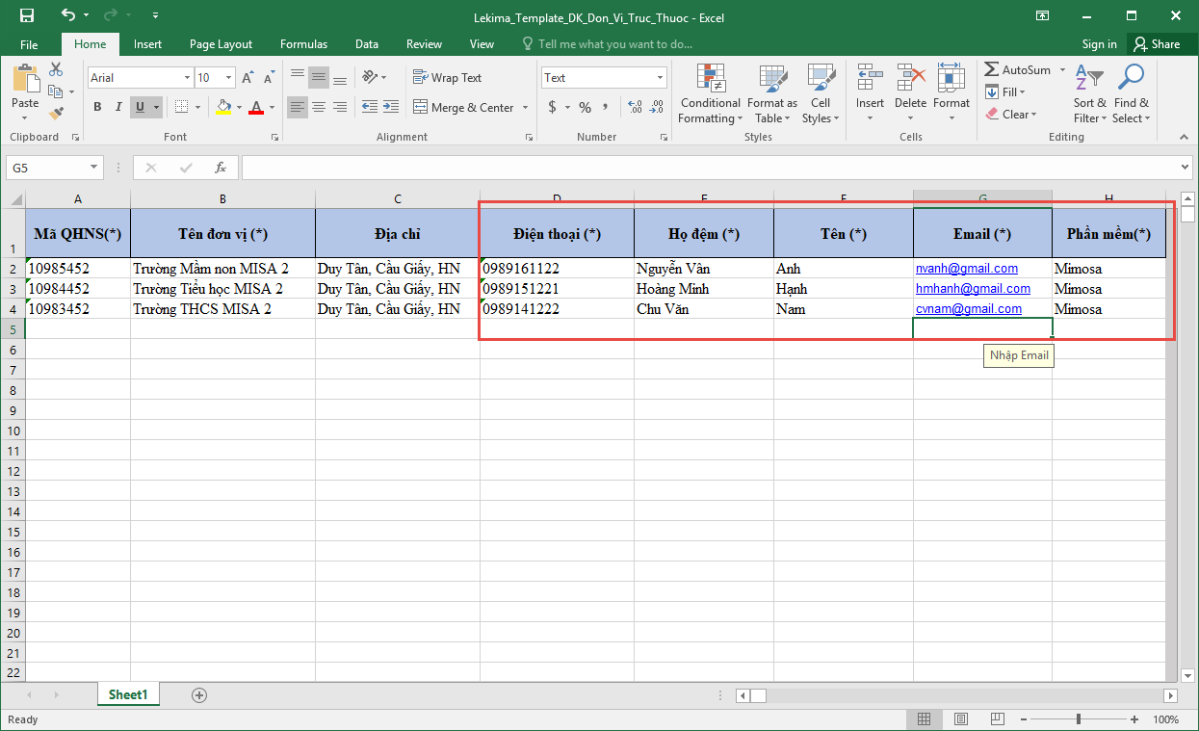Toggle Wrap Text
Viewport: 1199px width, 731px height.
tap(447, 78)
